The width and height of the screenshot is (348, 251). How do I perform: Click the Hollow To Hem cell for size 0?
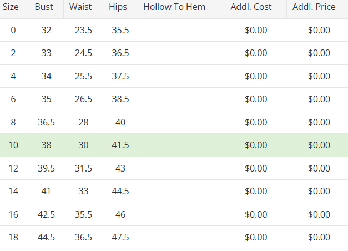181,30
